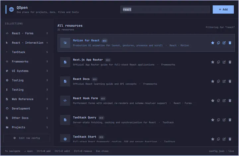Click the QOpen globe logo icon
Image resolution: width=239 pixels, height=156 pixels.
point(11,9)
